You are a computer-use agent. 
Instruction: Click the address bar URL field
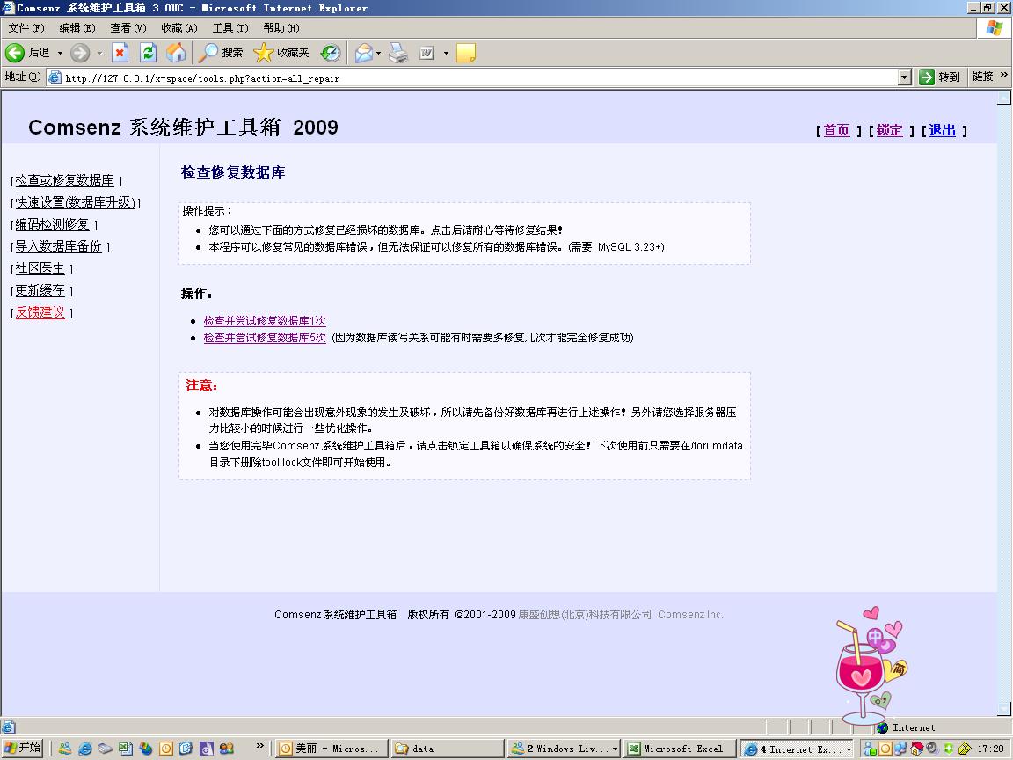coord(480,77)
